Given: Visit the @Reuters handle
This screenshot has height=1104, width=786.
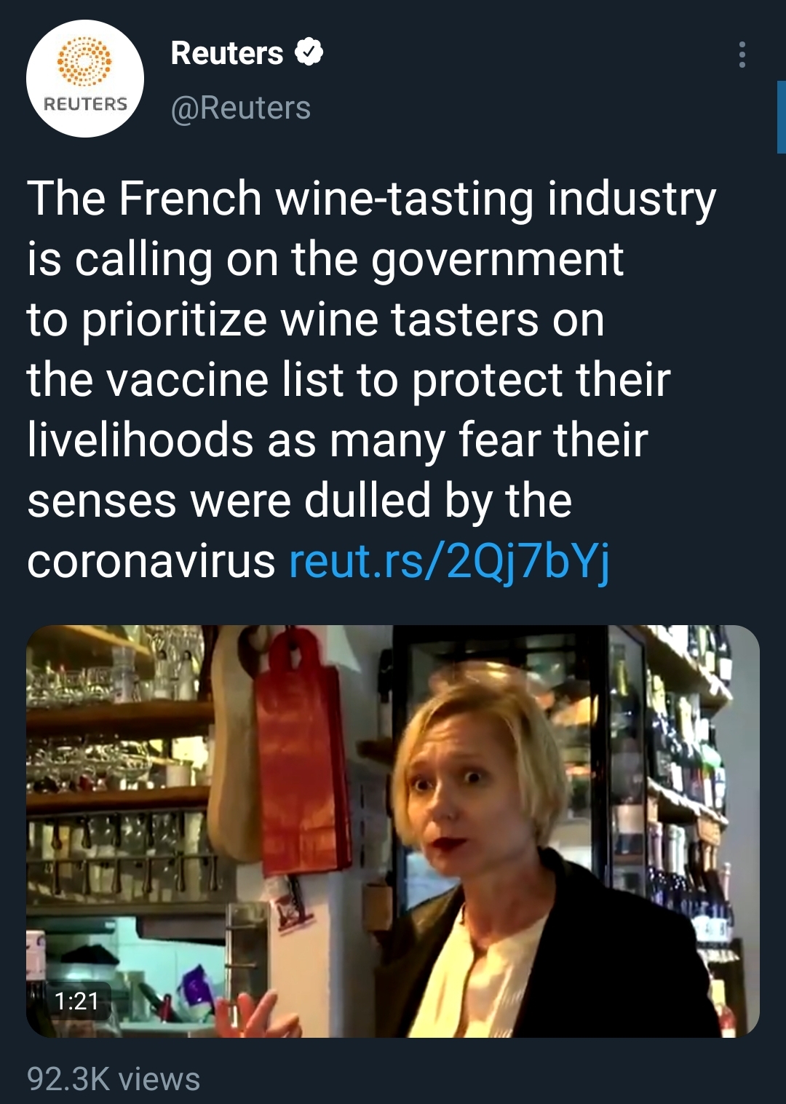Looking at the screenshot, I should (240, 108).
